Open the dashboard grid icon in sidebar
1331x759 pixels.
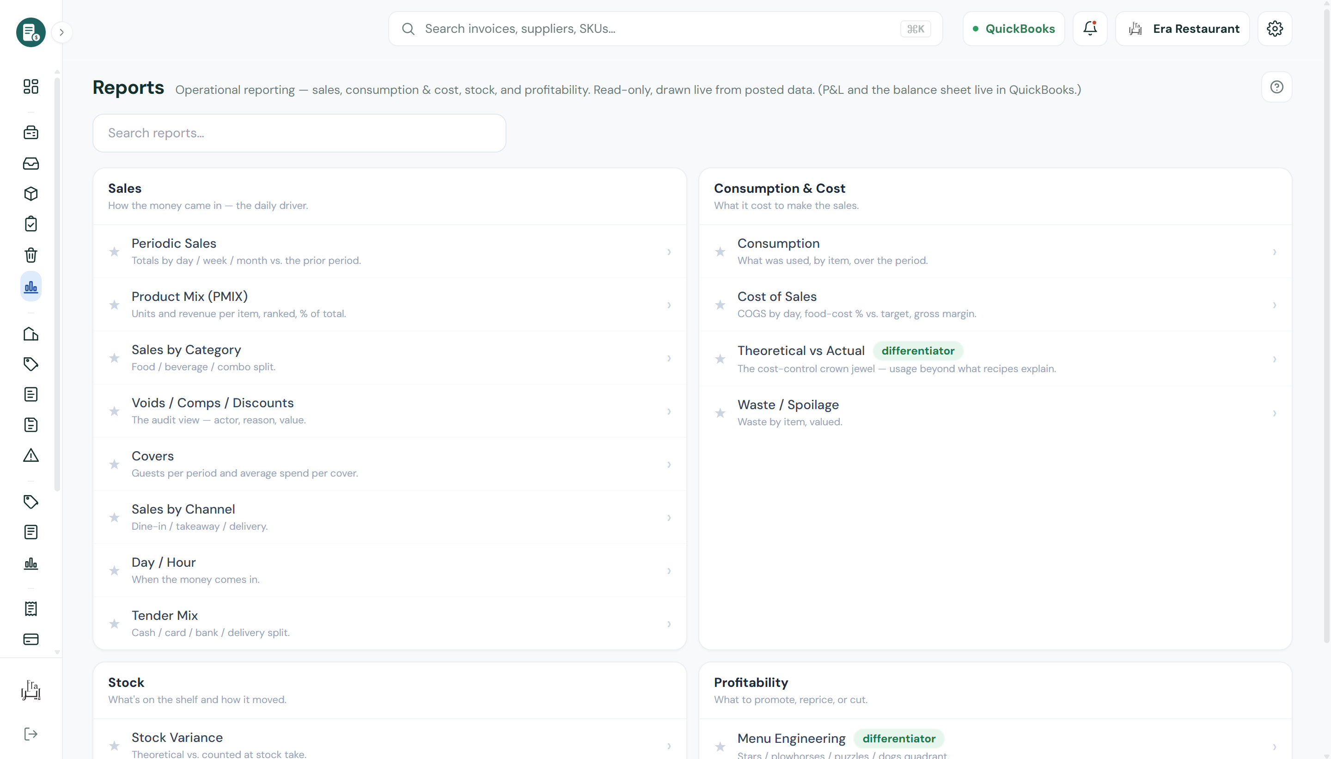[31, 86]
